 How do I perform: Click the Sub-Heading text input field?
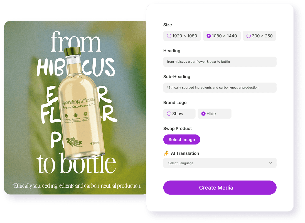tap(220, 88)
